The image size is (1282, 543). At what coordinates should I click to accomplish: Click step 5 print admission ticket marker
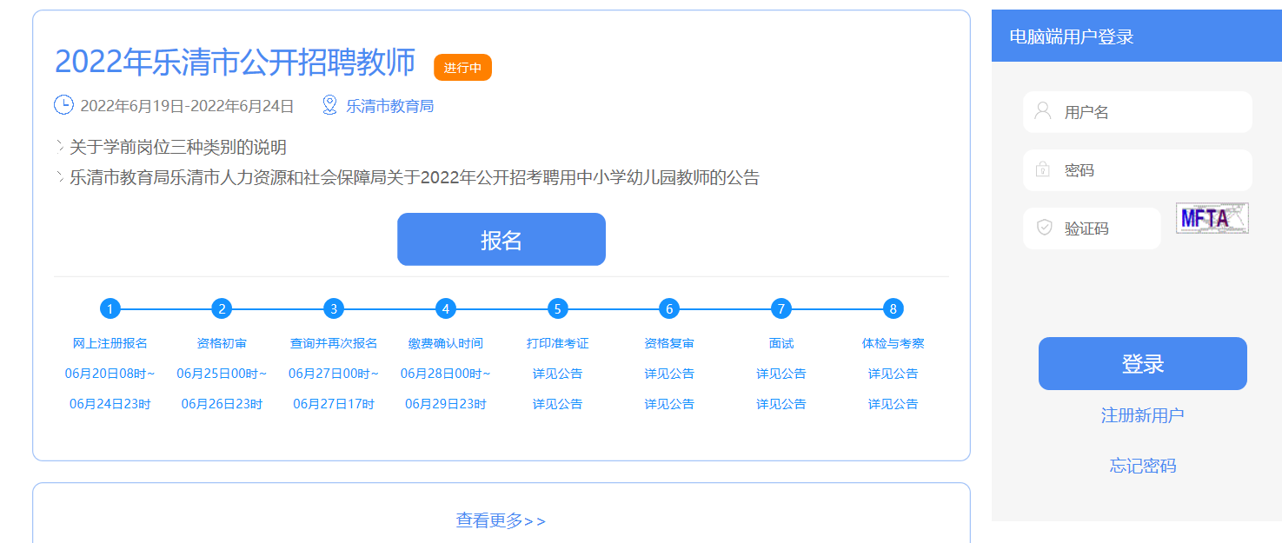[x=558, y=308]
